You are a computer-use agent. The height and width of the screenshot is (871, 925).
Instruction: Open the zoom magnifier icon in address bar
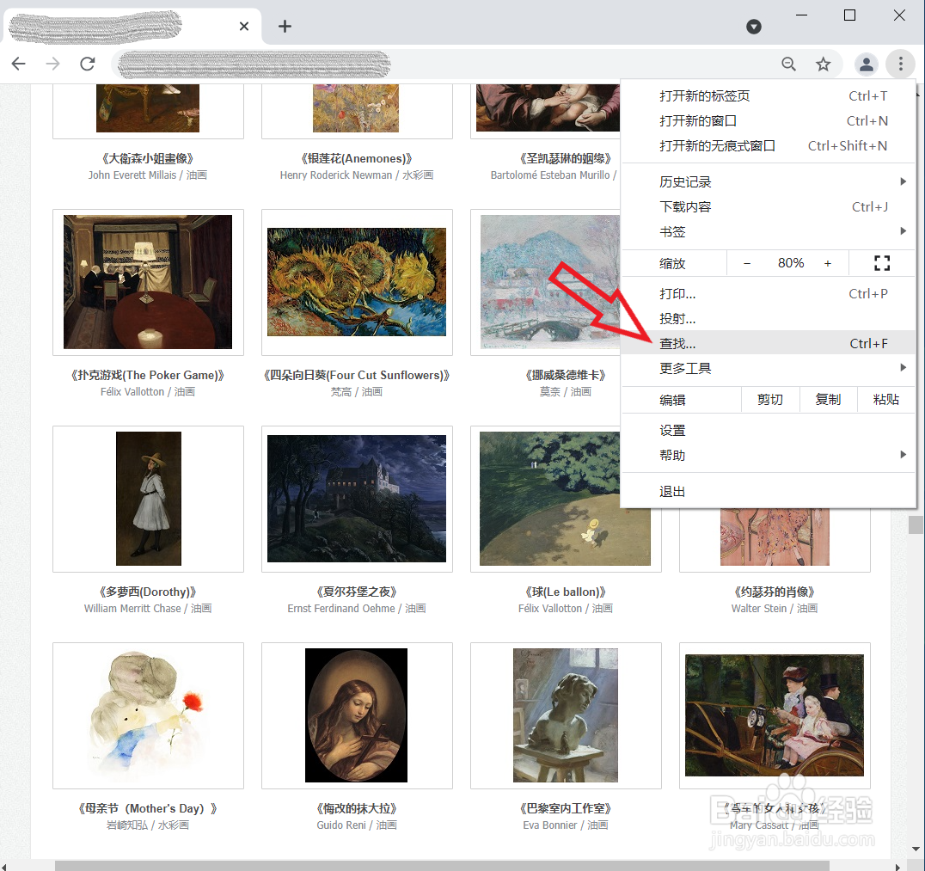(788, 64)
